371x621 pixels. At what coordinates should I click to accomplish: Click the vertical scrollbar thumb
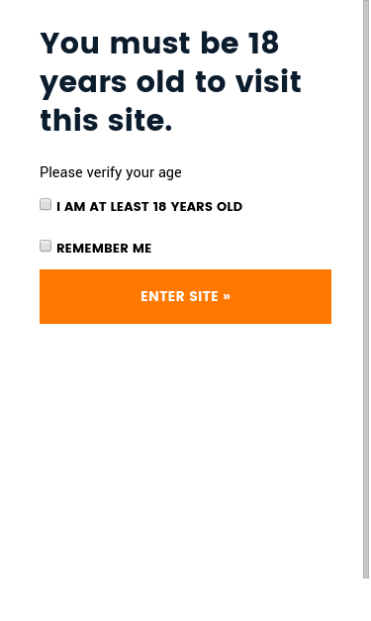tap(366, 289)
